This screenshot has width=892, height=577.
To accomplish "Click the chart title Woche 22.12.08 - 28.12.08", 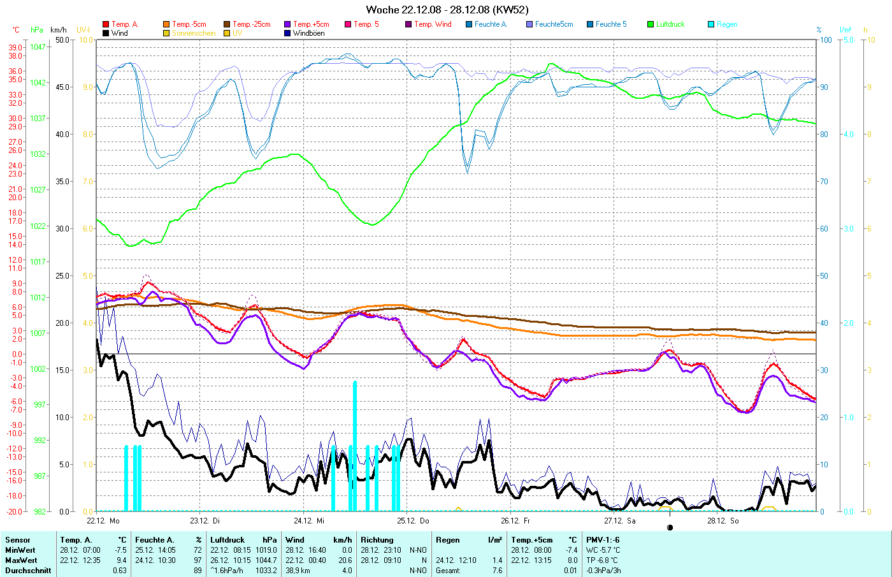I will coord(447,10).
